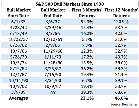Click the First 3 Months' Returns header
The width and height of the screenshot is (139, 108).
[87, 13]
